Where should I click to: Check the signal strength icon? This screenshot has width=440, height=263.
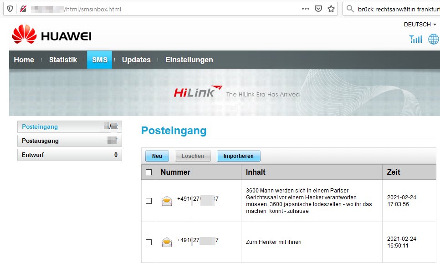415,39
